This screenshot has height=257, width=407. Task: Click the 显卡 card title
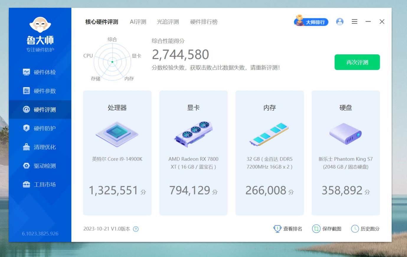[193, 108]
